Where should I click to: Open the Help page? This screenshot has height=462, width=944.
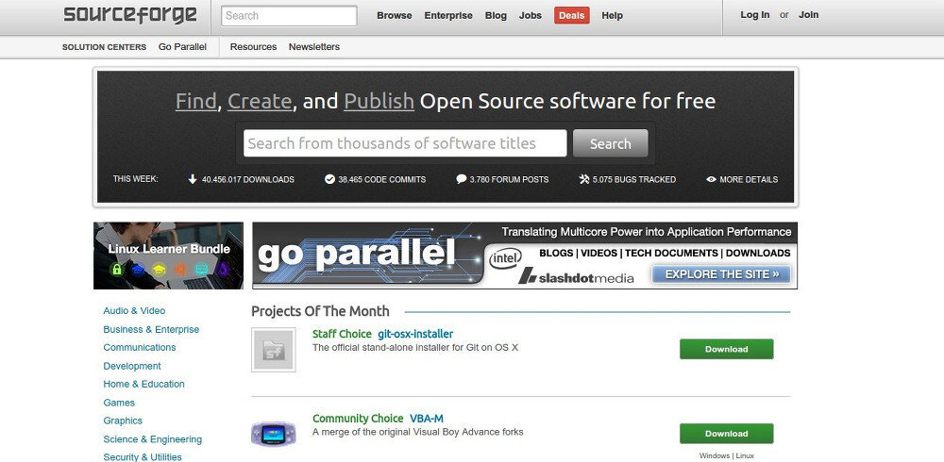pos(613,16)
